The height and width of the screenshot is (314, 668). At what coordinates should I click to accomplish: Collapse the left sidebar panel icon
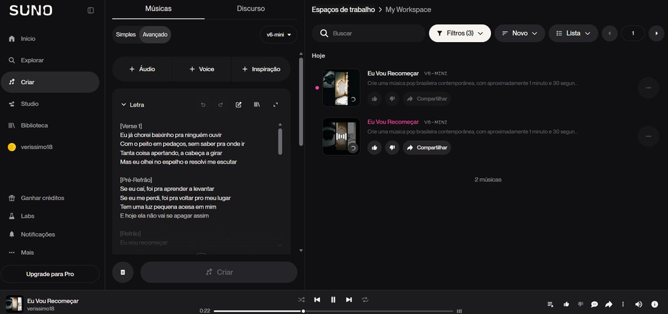pyautogui.click(x=90, y=10)
